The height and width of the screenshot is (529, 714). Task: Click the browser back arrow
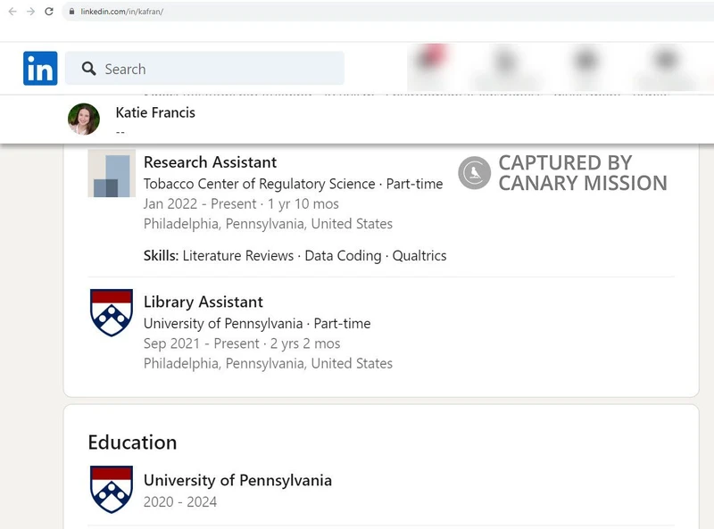(12, 12)
